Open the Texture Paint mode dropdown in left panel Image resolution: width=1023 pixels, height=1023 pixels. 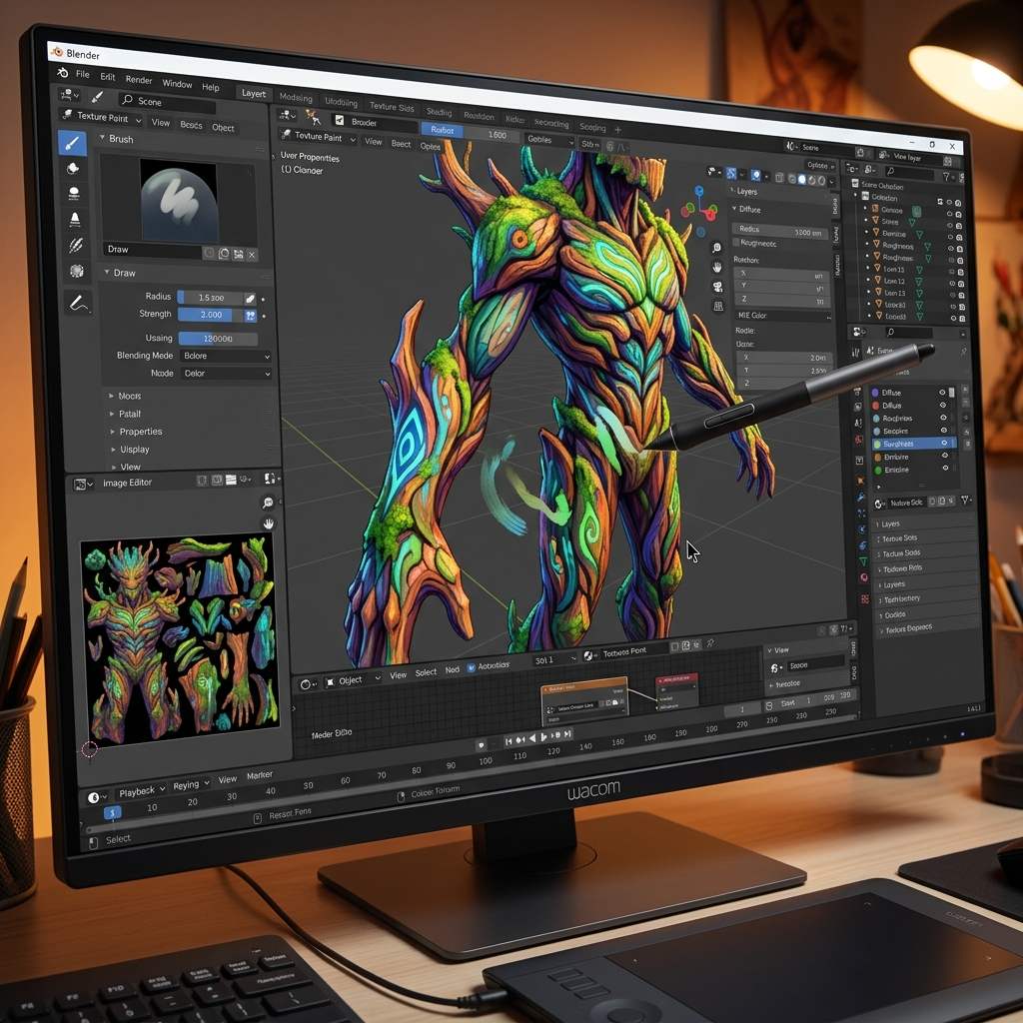(x=101, y=118)
